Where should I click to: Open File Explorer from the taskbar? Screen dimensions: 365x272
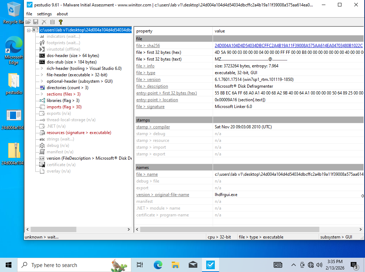[175, 265]
